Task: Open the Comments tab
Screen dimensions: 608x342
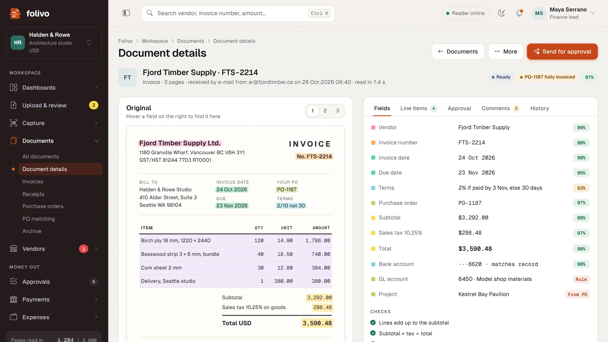Action: click(x=500, y=108)
